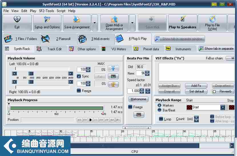Open the Open Midi dropdown arrow

pos(132,23)
